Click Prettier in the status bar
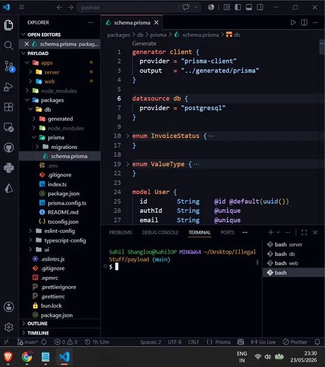This screenshot has width=325, height=367. (x=295, y=342)
